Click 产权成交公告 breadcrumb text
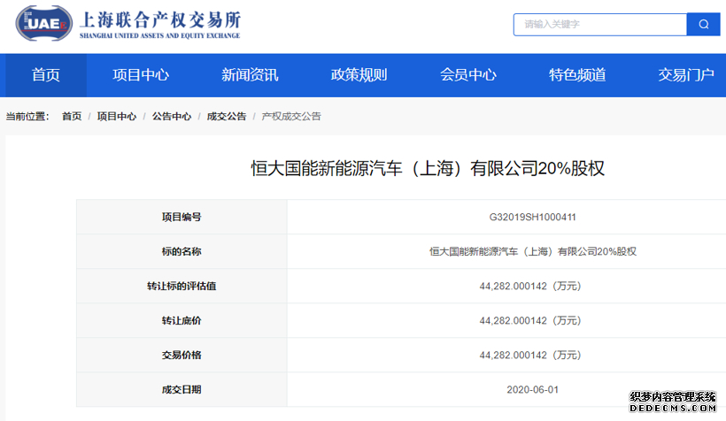Image resolution: width=726 pixels, height=421 pixels. (291, 116)
